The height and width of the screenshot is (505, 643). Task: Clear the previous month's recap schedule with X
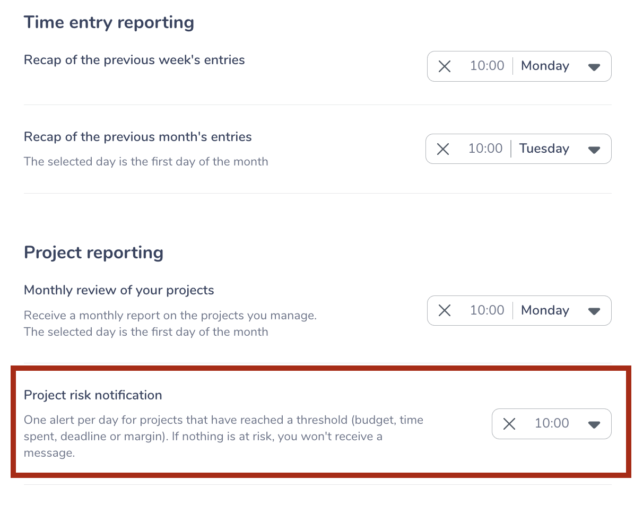tap(443, 149)
